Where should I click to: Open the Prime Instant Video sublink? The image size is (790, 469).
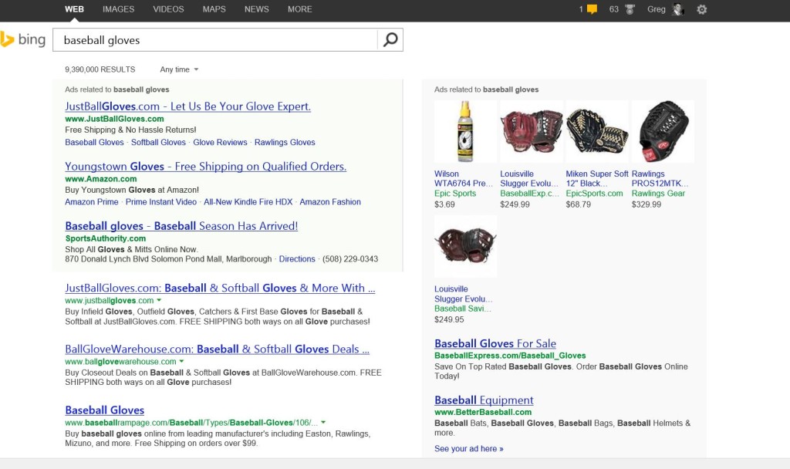click(x=161, y=201)
